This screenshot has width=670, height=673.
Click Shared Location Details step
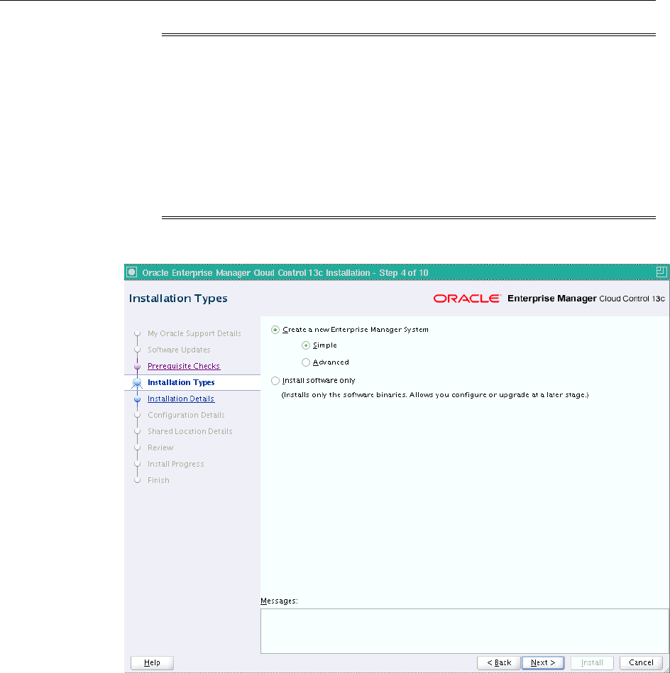(190, 431)
